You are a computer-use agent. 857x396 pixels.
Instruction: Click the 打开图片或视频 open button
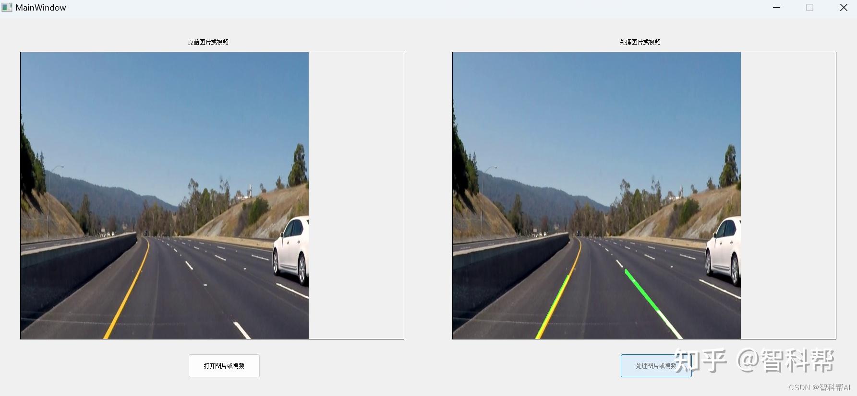pos(224,366)
